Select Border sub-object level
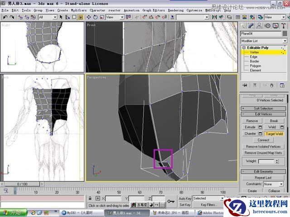Image resolution: width=290 pixels, height=217 pixels. pos(254,61)
